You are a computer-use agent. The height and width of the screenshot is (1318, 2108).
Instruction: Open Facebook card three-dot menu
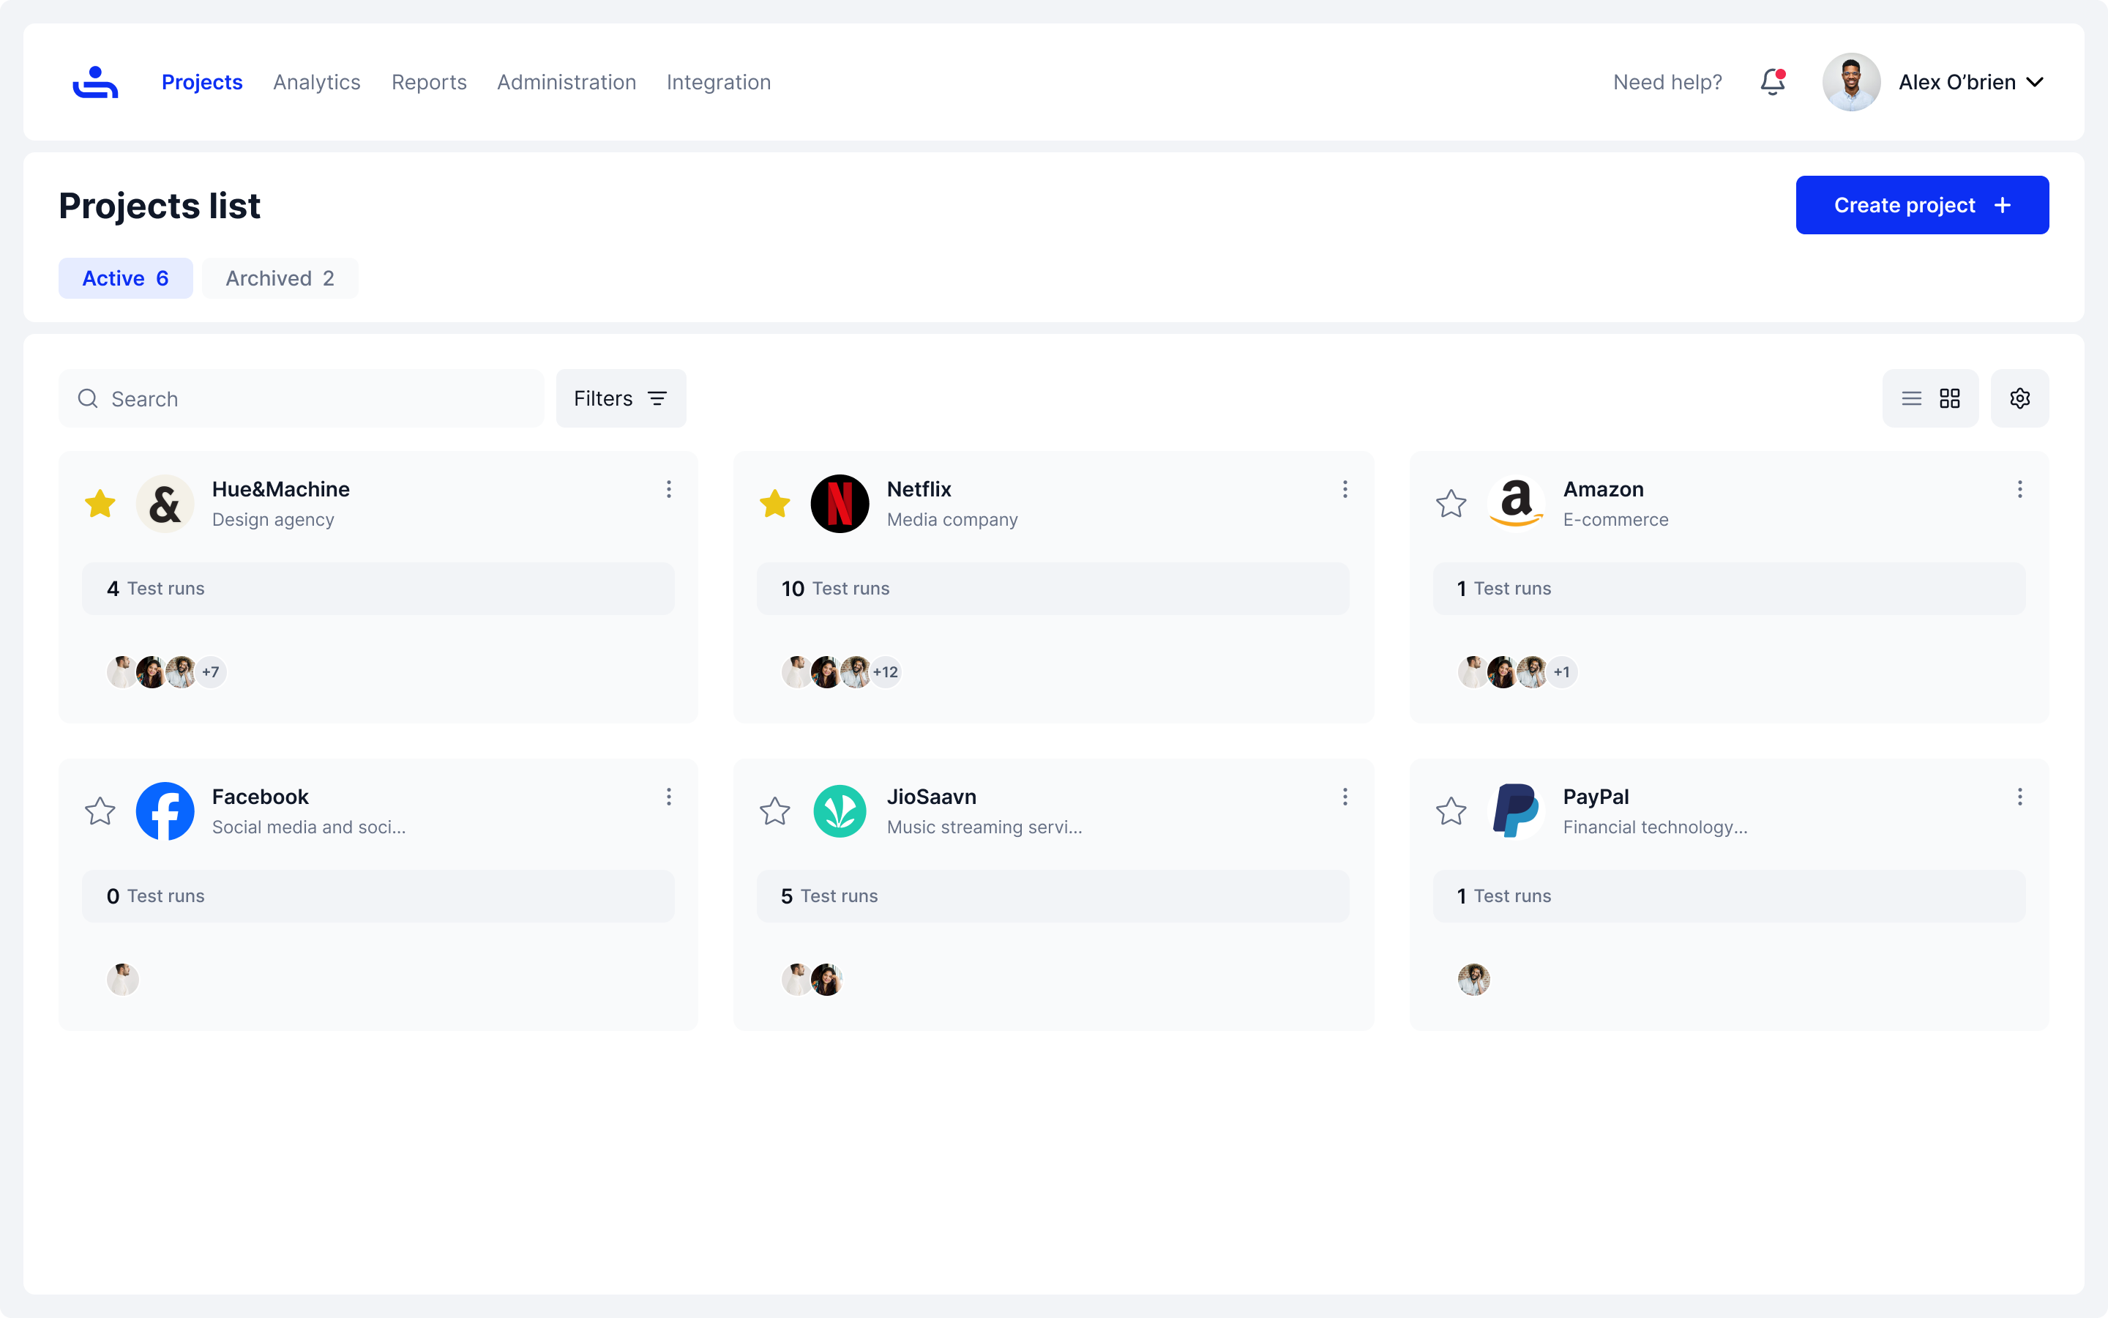669,797
